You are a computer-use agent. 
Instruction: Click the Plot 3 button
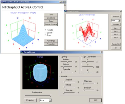pos(116,34)
